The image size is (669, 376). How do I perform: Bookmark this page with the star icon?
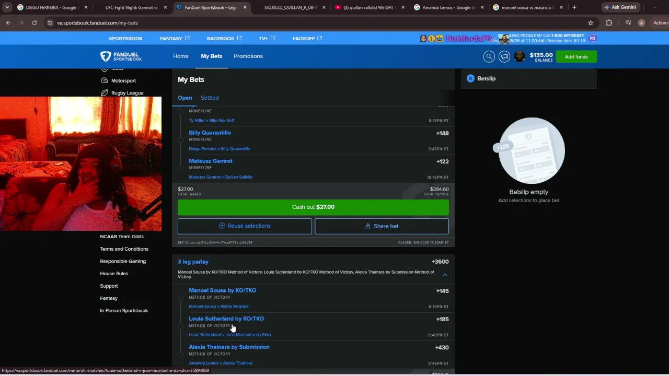[591, 23]
